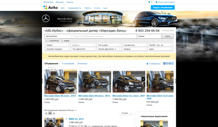Click BMW X5 listing thumbnail

(54, 122)
